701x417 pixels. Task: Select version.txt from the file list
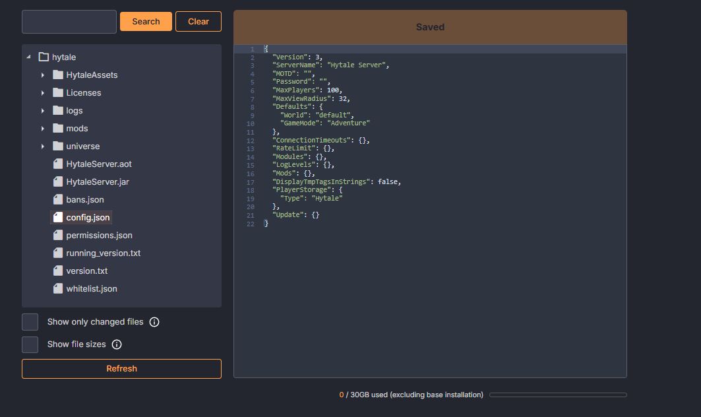[86, 271]
